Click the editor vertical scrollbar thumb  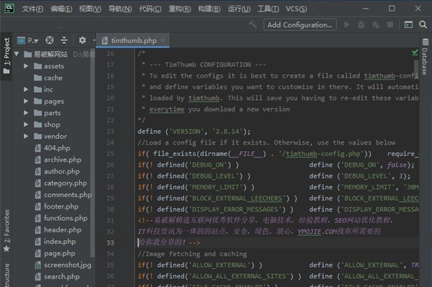(416, 69)
